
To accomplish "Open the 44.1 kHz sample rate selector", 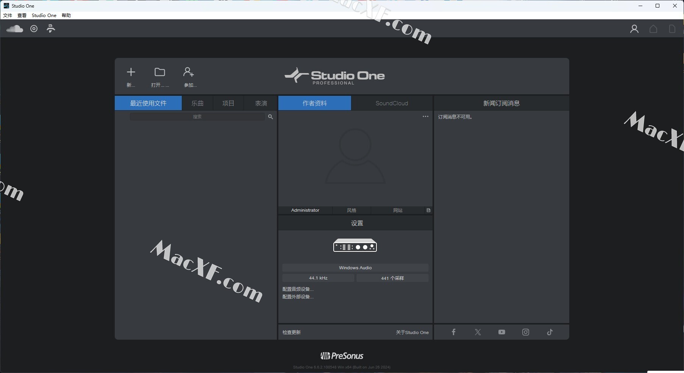I will (x=318, y=278).
